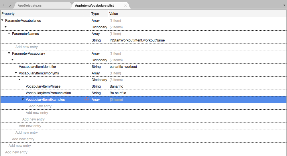
Task: Navigate back with the left arrow
Action: click(4, 5)
